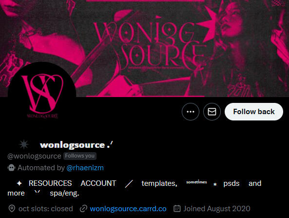Open the @rhaenizm automation account link

point(85,168)
